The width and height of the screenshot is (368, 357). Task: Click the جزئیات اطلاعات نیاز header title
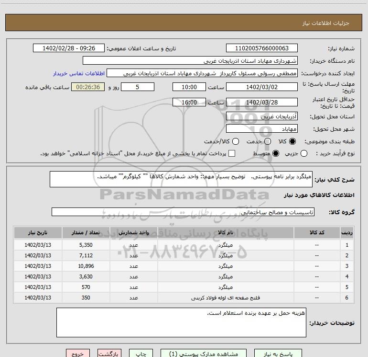(325, 23)
